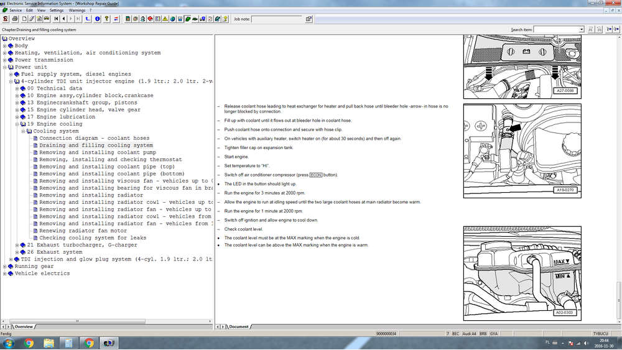Open the Service menu

(16, 11)
